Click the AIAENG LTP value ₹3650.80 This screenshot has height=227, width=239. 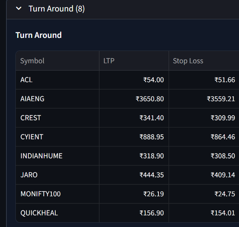click(x=149, y=99)
